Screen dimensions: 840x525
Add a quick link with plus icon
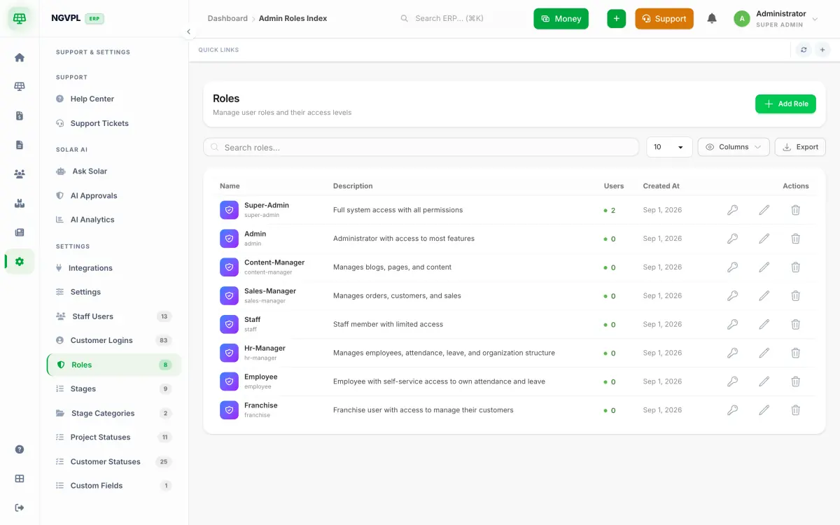[x=822, y=50]
